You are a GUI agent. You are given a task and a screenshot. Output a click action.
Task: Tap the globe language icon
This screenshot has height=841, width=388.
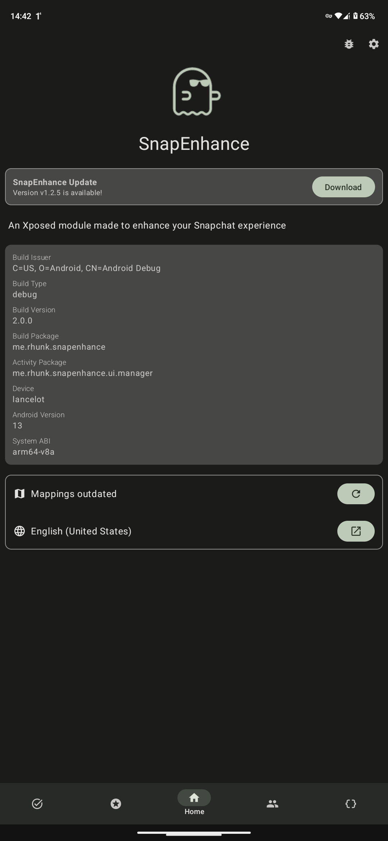coord(19,531)
